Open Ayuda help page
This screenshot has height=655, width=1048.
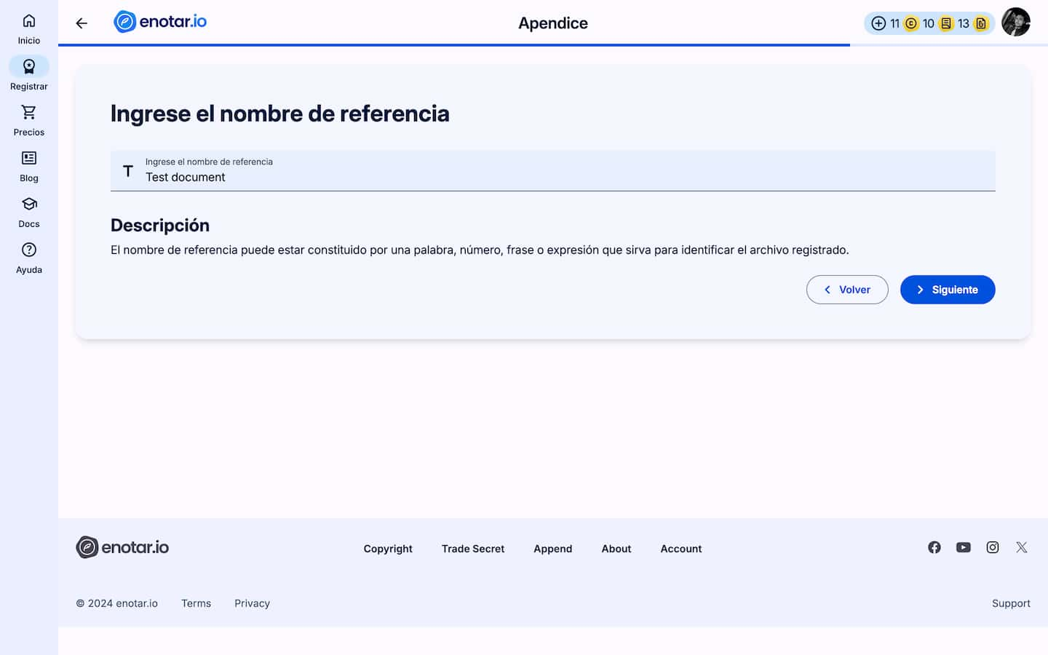tap(29, 258)
